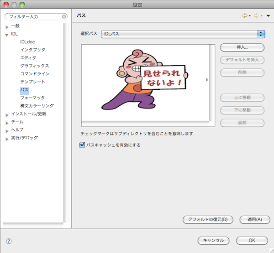274x253 pixels.
Task: Select テンプレート in the tree
Action: pyautogui.click(x=32, y=82)
